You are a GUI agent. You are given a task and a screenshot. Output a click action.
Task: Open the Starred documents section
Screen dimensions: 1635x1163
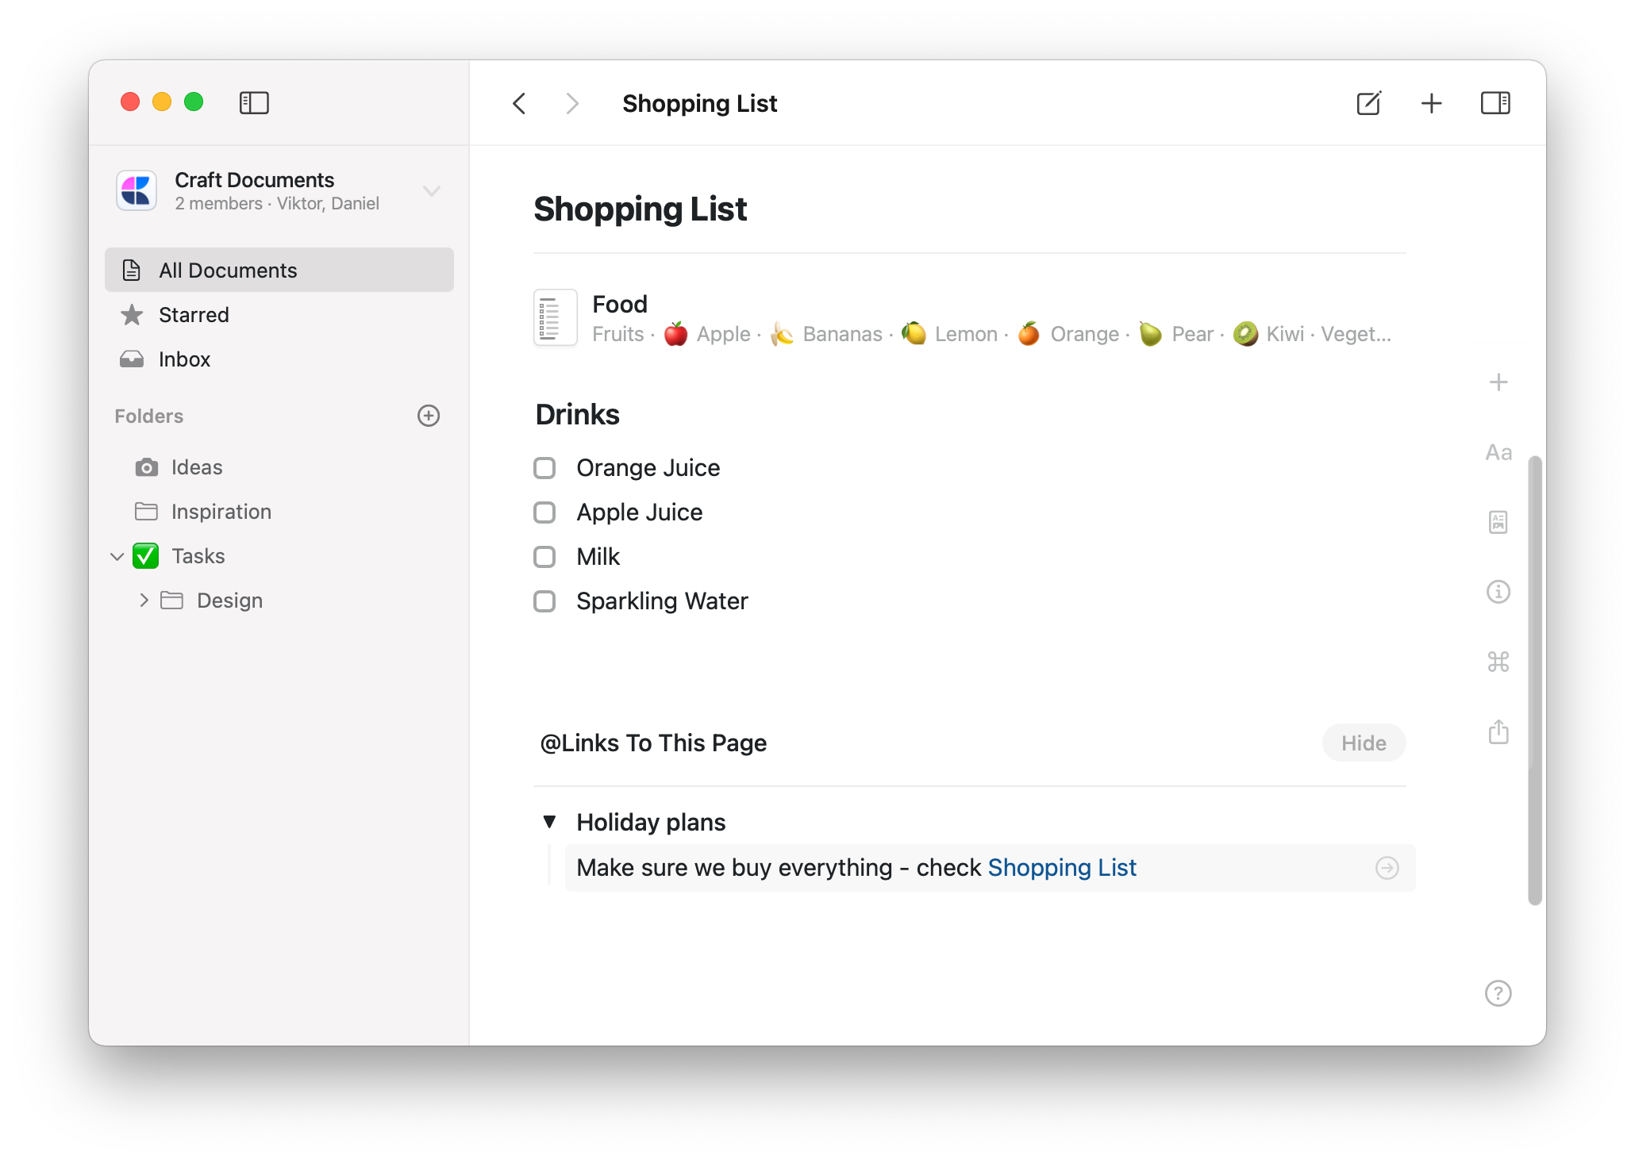click(x=193, y=315)
